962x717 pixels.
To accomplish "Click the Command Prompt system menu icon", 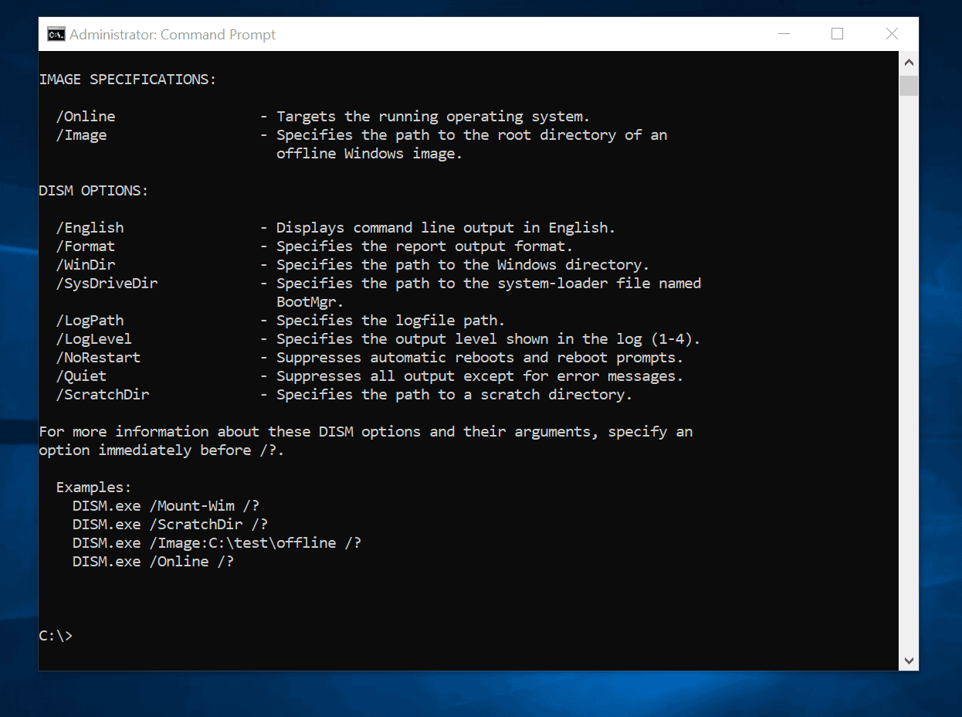I will click(x=55, y=34).
